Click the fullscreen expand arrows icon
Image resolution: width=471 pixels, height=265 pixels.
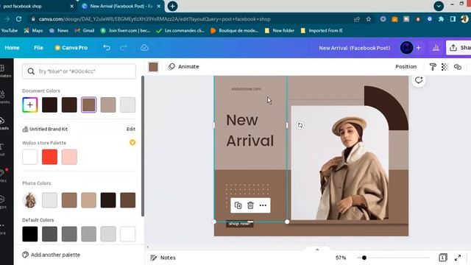click(x=458, y=258)
